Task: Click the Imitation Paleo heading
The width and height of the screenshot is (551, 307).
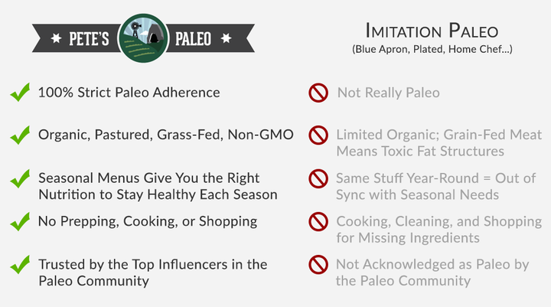Action: coord(432,31)
